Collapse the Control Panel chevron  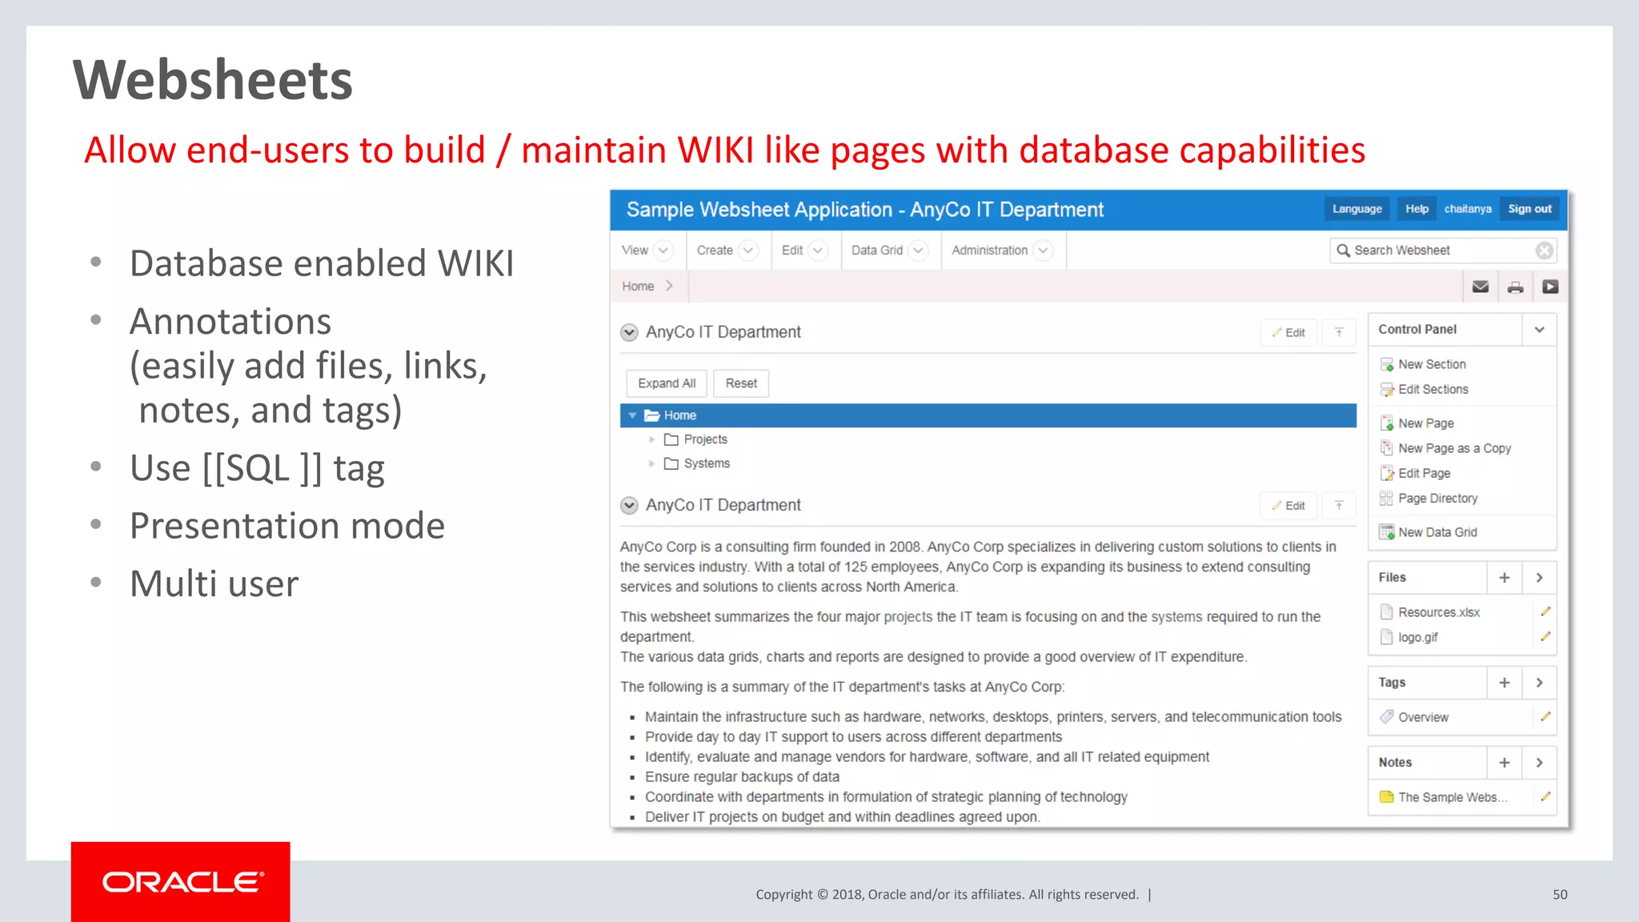(x=1539, y=330)
